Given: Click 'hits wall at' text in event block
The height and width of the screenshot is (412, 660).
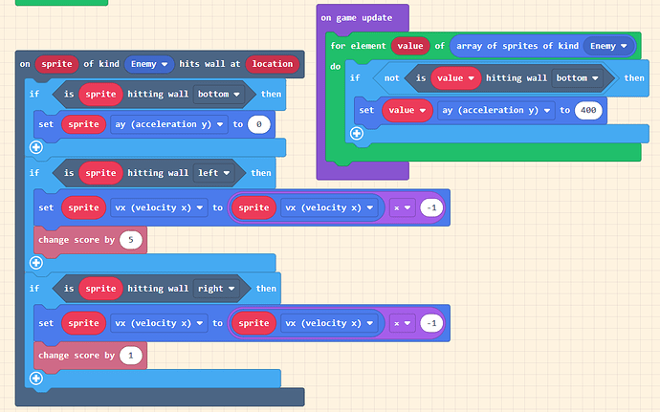Looking at the screenshot, I should click(x=209, y=64).
